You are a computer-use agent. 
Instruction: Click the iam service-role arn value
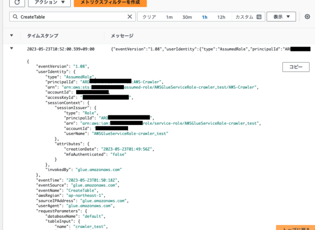tap(169, 123)
